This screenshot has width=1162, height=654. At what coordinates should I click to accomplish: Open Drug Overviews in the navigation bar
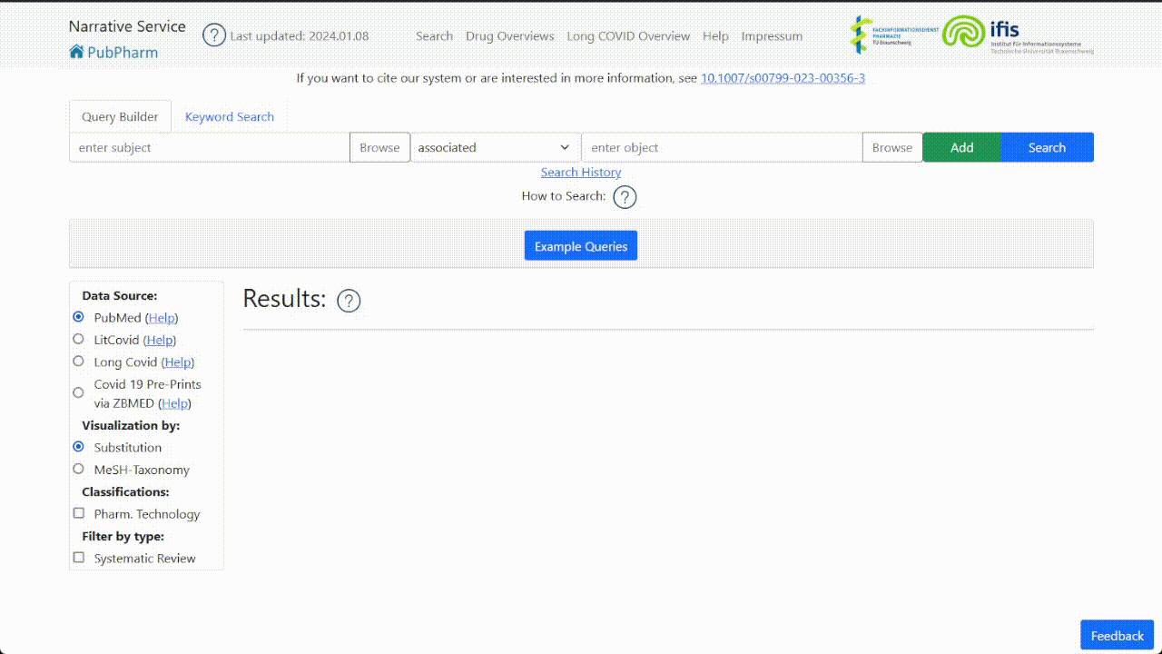click(x=509, y=36)
